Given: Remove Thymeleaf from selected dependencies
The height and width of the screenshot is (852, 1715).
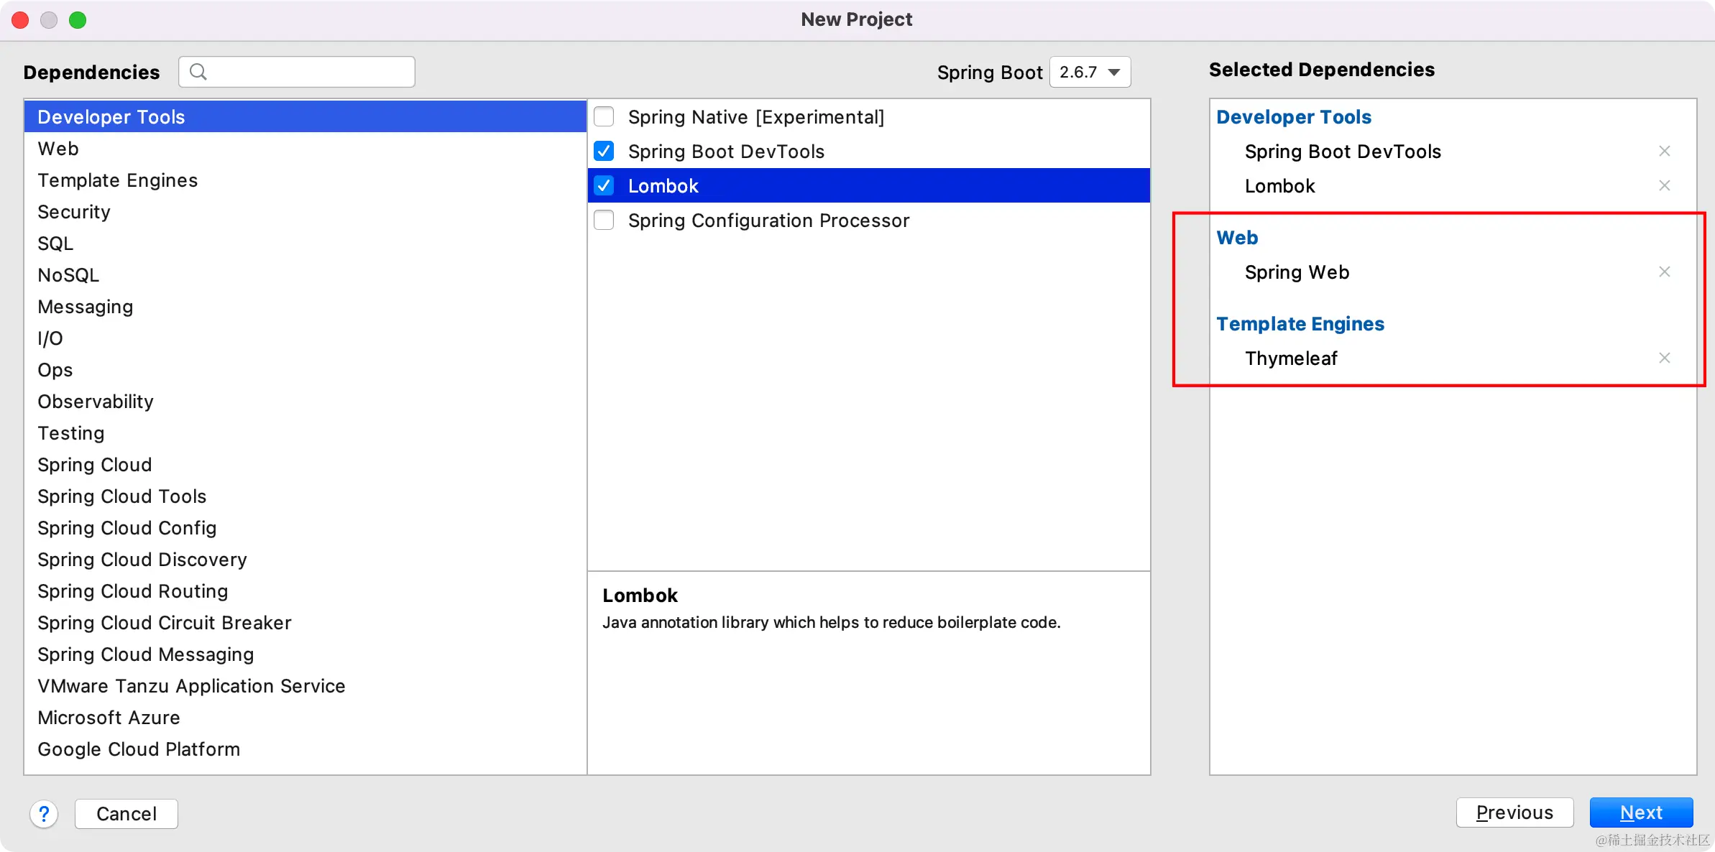Looking at the screenshot, I should [x=1664, y=358].
